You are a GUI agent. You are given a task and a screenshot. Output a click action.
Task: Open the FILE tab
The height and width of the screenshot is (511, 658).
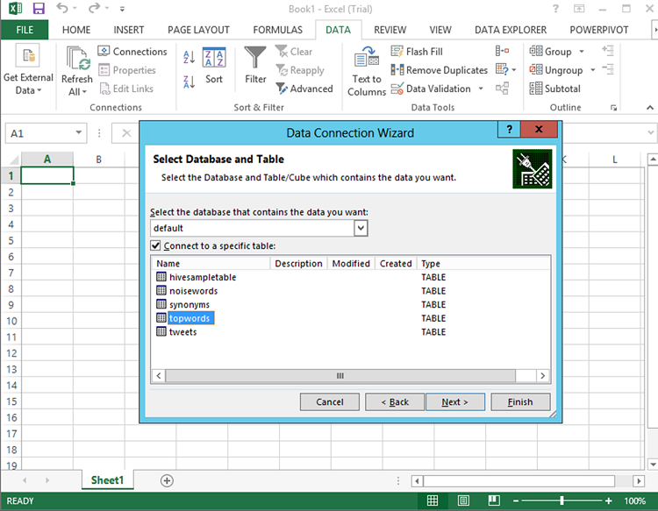[x=25, y=30]
